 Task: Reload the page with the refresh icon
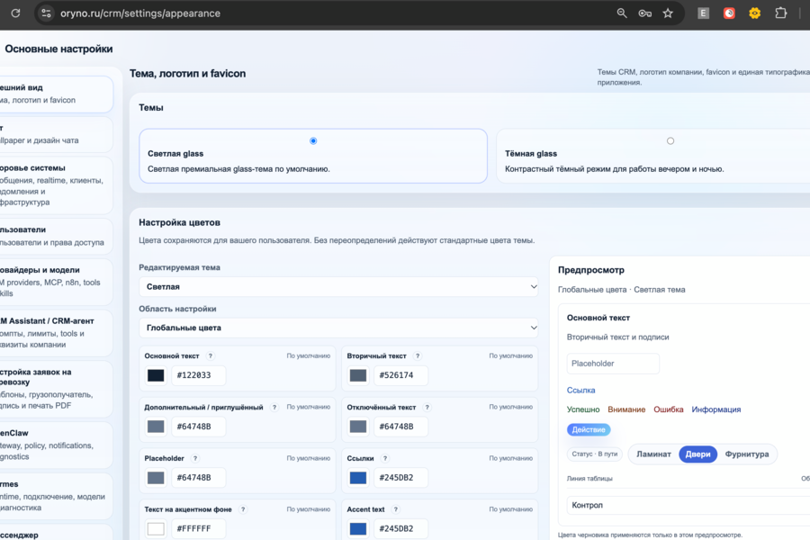15,13
